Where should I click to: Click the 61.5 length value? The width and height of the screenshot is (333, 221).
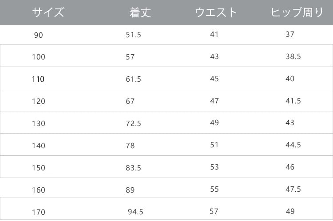[x=133, y=79]
